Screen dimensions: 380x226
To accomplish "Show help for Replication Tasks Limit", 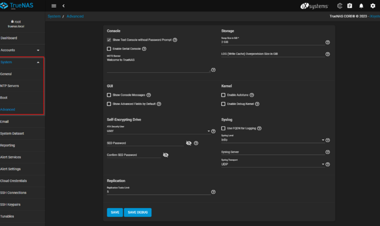I will 213,192.
